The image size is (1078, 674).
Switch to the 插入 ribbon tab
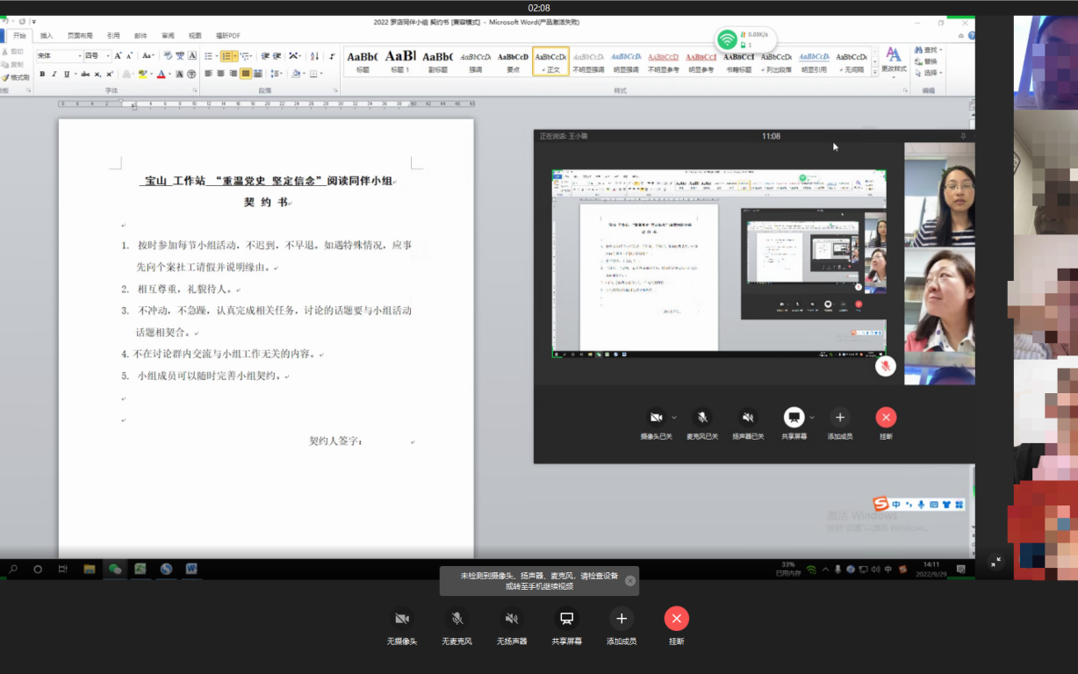[x=47, y=36]
